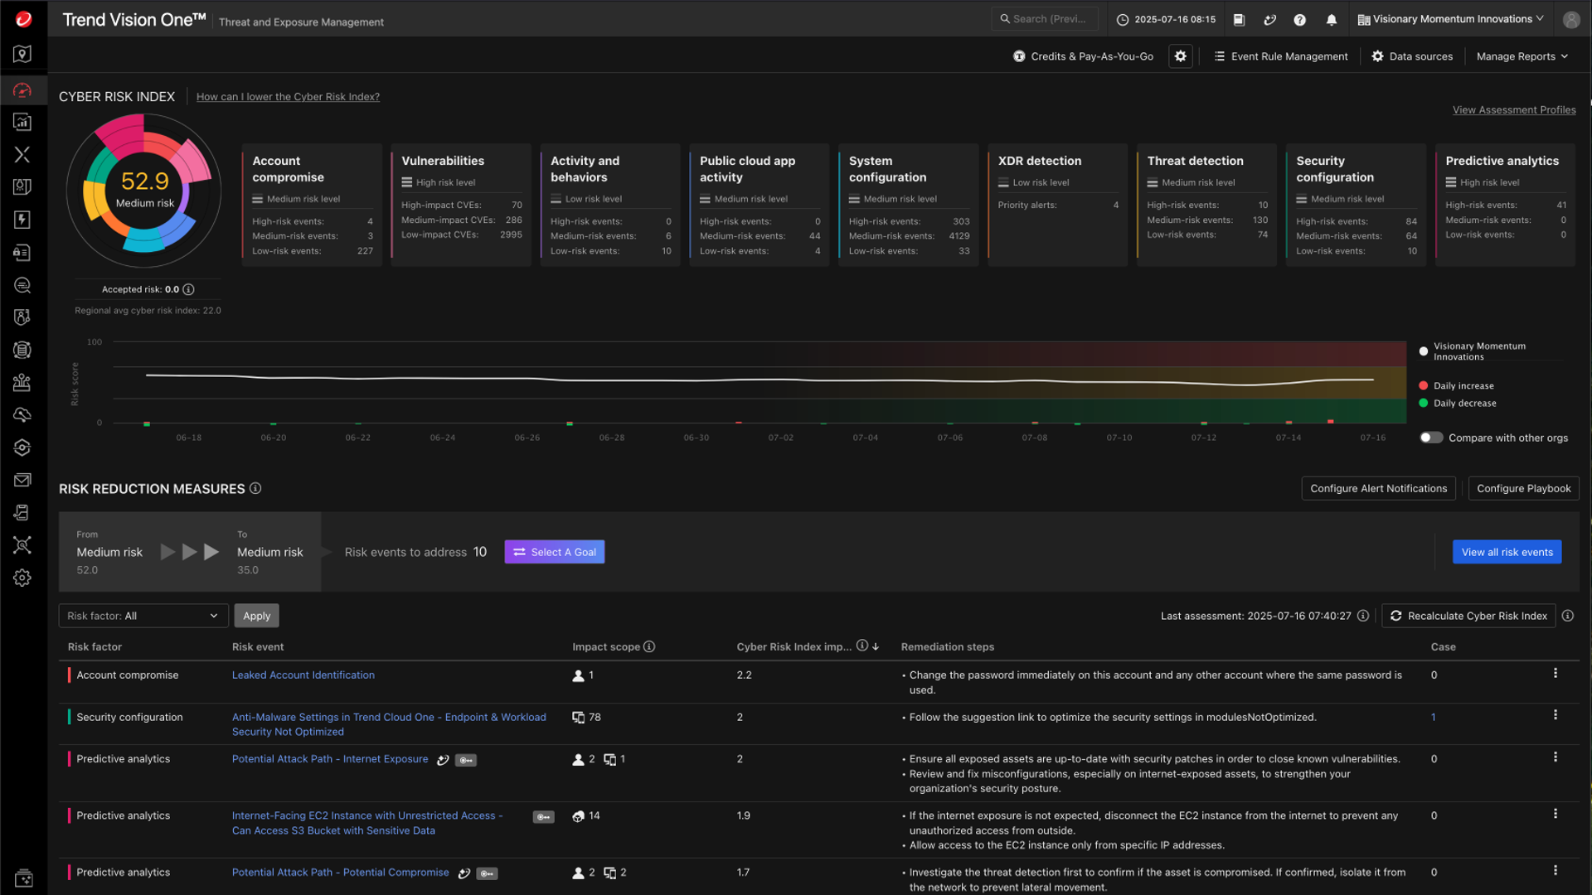The image size is (1592, 895).
Task: Click the settings gear beside Credits
Action: [1180, 56]
